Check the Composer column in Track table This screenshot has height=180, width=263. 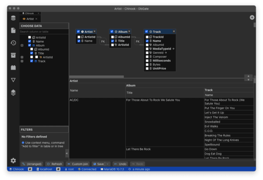[x=147, y=56]
